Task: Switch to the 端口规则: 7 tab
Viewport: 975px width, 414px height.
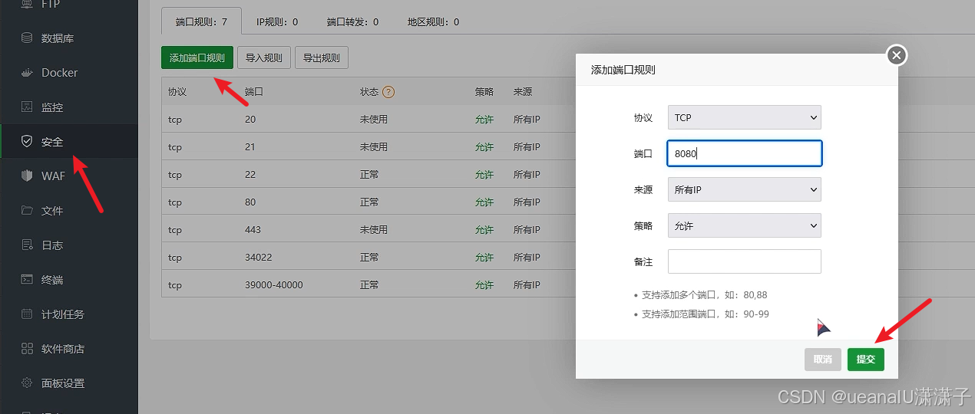Action: (x=201, y=21)
